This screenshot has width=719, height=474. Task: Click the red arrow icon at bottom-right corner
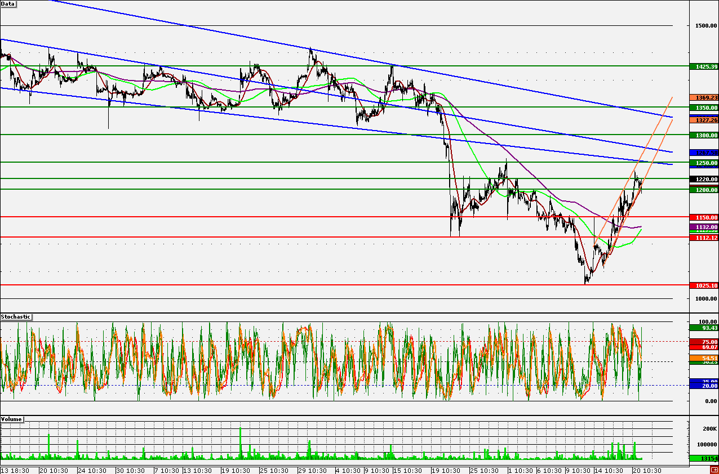pyautogui.click(x=713, y=469)
